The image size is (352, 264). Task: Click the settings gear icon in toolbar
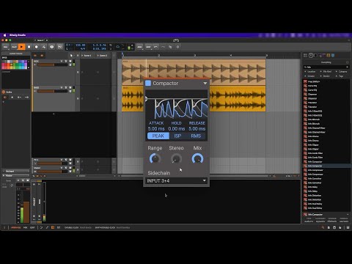[x=177, y=47]
